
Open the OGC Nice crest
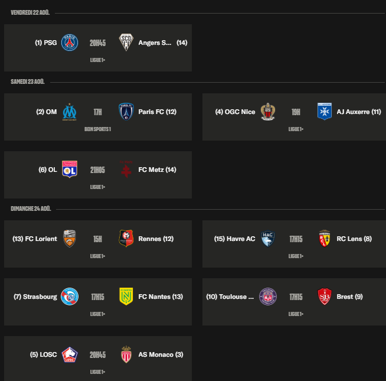[x=268, y=112]
